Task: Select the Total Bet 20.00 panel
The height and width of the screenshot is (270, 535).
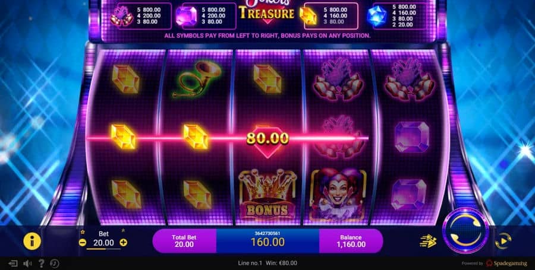Action: click(184, 241)
